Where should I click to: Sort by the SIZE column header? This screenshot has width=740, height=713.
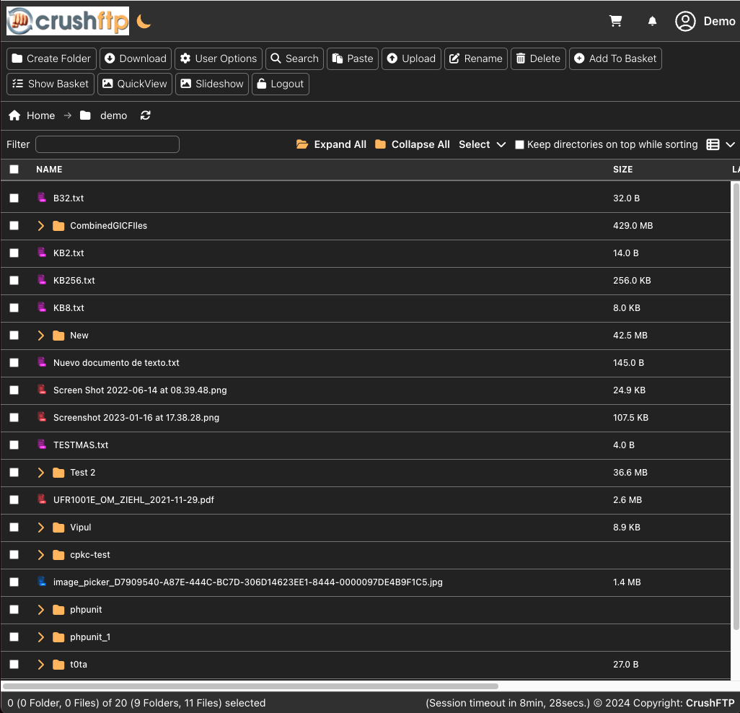(622, 170)
